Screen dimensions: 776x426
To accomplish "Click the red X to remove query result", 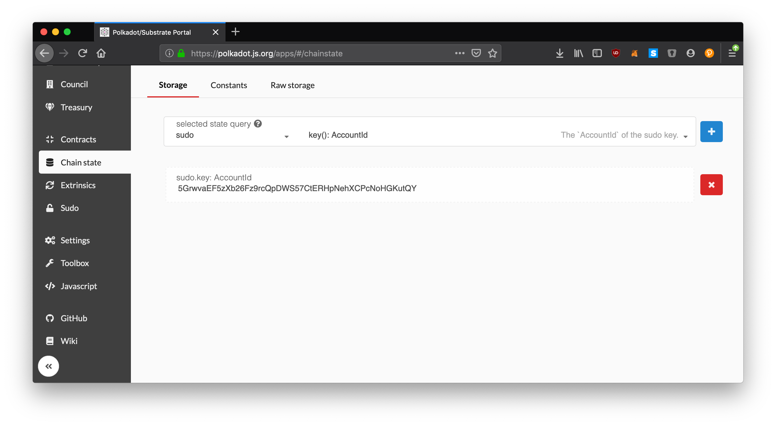I will click(x=711, y=185).
